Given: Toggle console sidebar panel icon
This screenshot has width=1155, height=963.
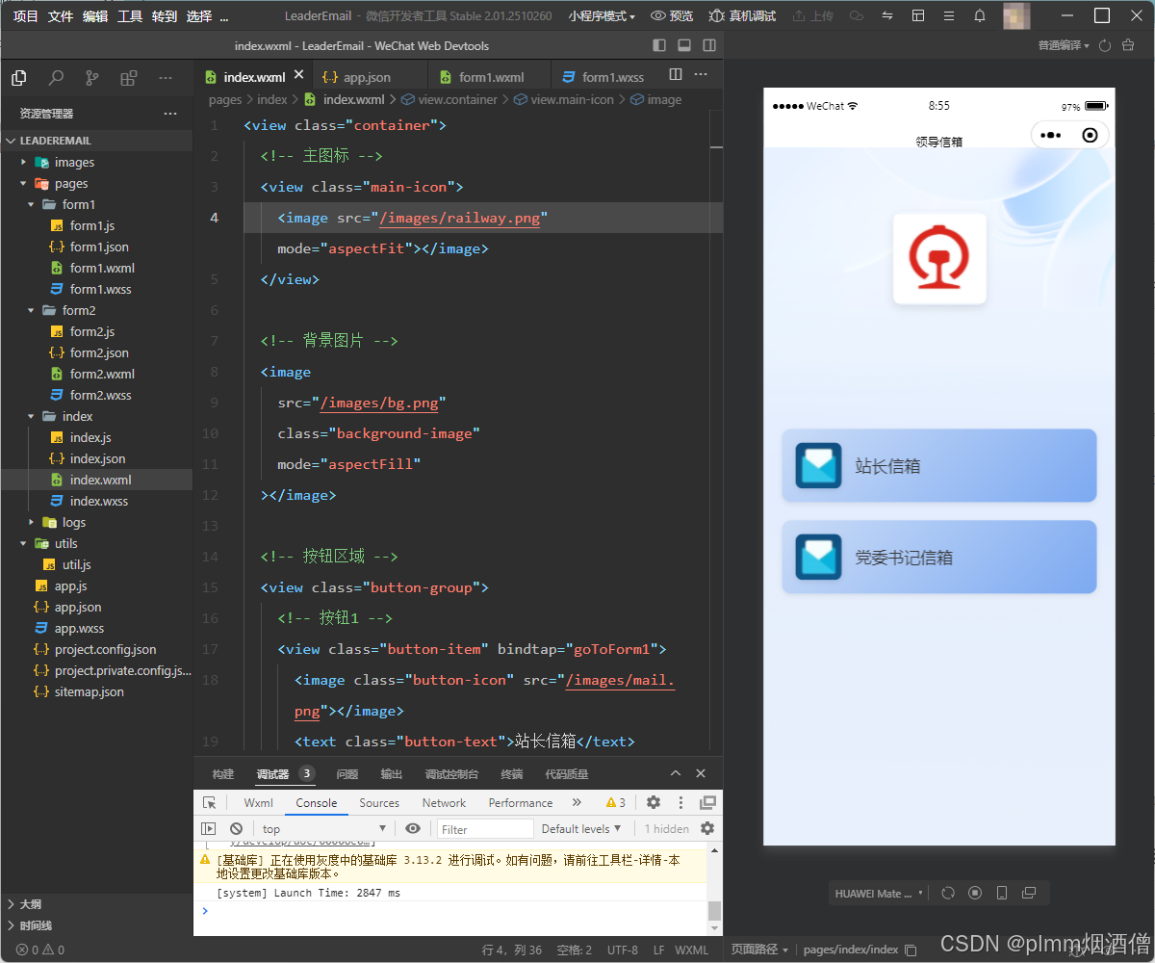Looking at the screenshot, I should [x=209, y=829].
